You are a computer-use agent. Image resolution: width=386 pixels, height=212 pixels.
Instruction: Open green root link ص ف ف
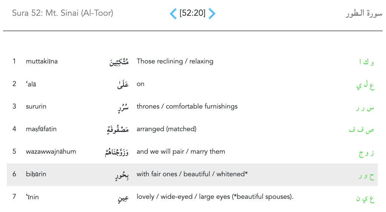[x=361, y=130]
